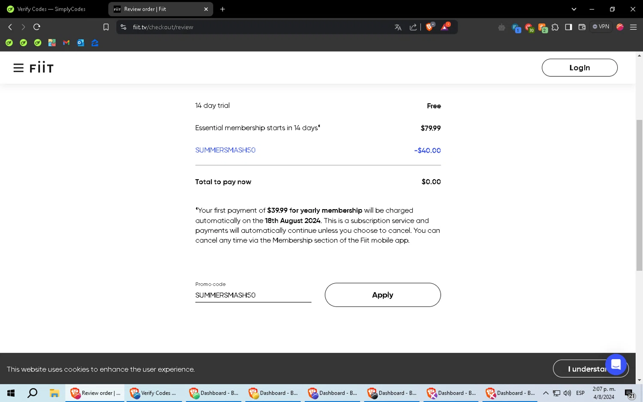View site information for fiit.tv
Screen dimensions: 643x402
point(123,27)
